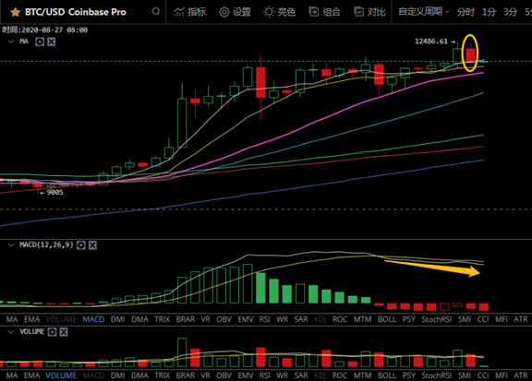532x381 pixels.
Task: Select EMA in the MACD panel indicator row
Action: (x=32, y=319)
